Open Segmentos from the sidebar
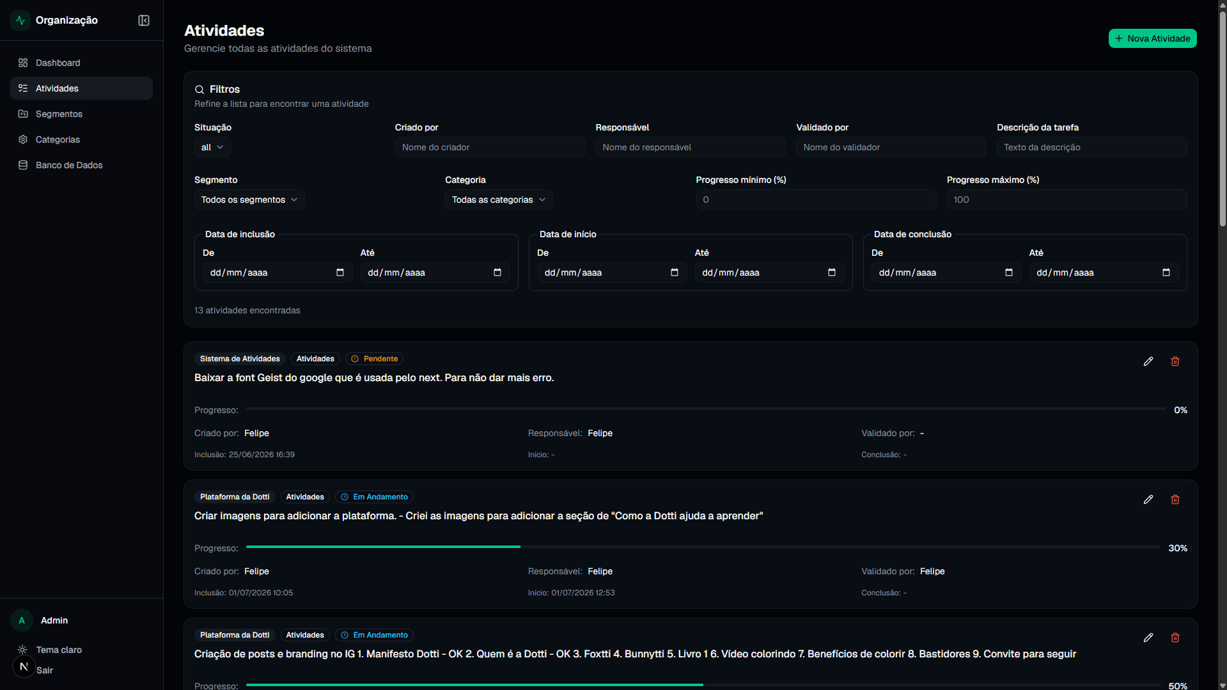 coord(81,114)
